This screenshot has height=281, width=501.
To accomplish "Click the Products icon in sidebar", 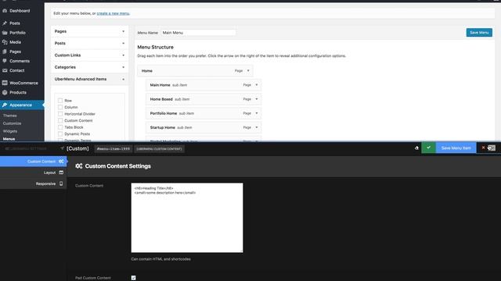I will click(x=5, y=92).
